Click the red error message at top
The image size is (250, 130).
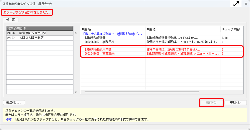27,13
